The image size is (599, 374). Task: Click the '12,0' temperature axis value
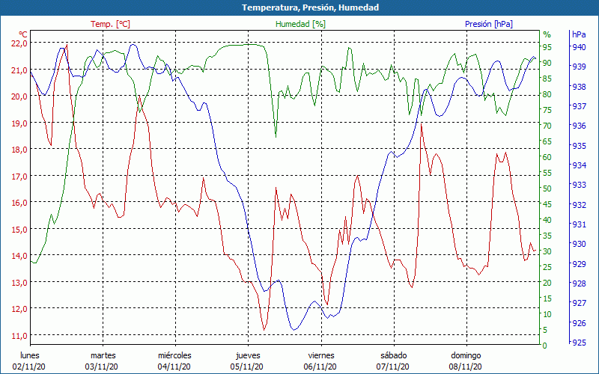pyautogui.click(x=19, y=309)
